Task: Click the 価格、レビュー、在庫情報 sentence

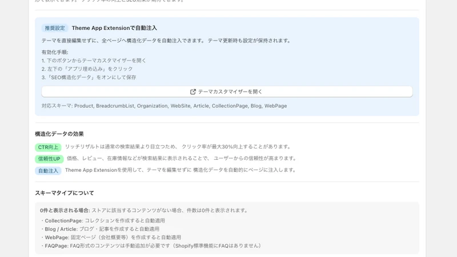Action: point(181,158)
